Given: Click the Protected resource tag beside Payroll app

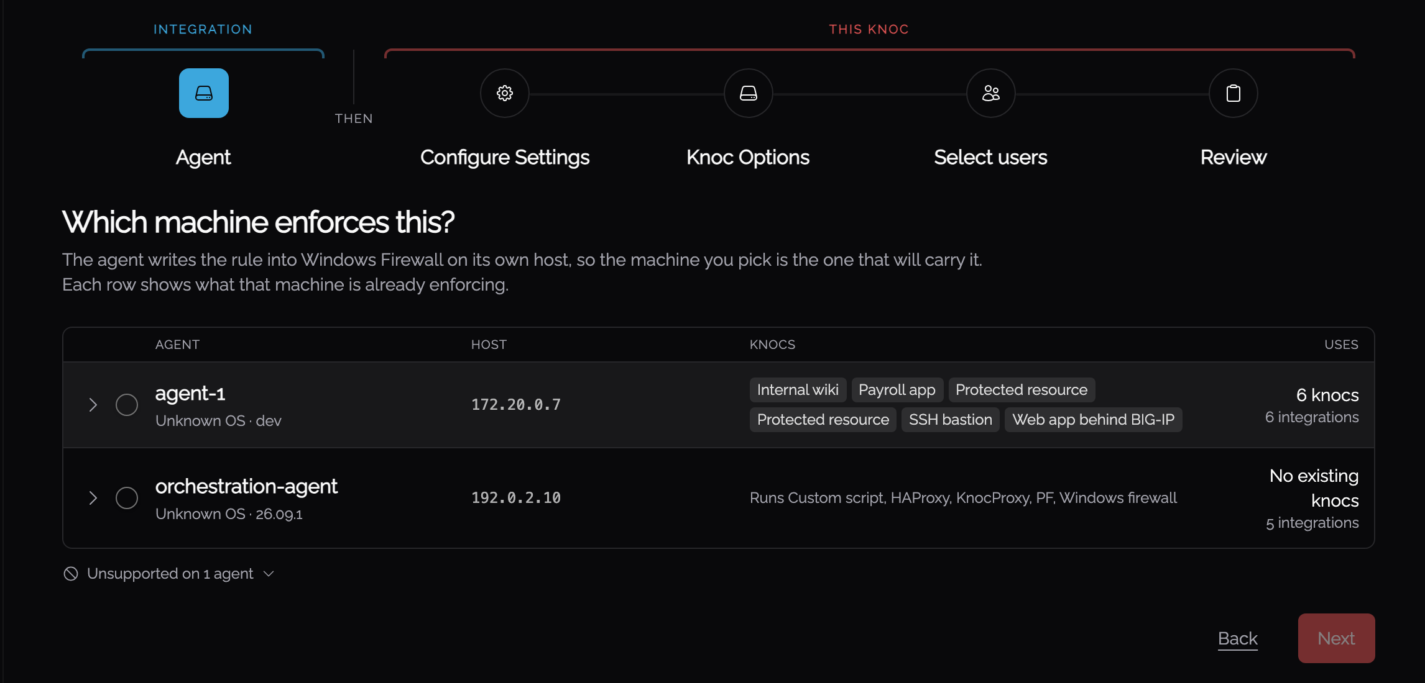Looking at the screenshot, I should pyautogui.click(x=1021, y=390).
